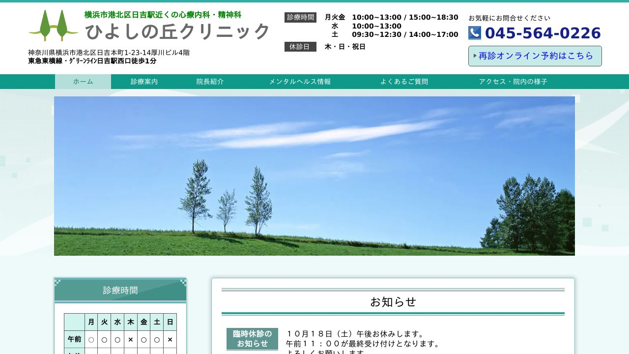629x354 pixels.
Task: Go to the 診療案内 page
Action: point(144,82)
